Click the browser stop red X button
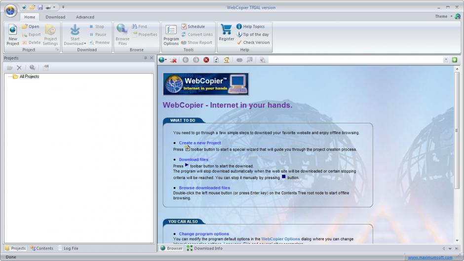Viewport: 464px width, 261px height. click(206, 60)
